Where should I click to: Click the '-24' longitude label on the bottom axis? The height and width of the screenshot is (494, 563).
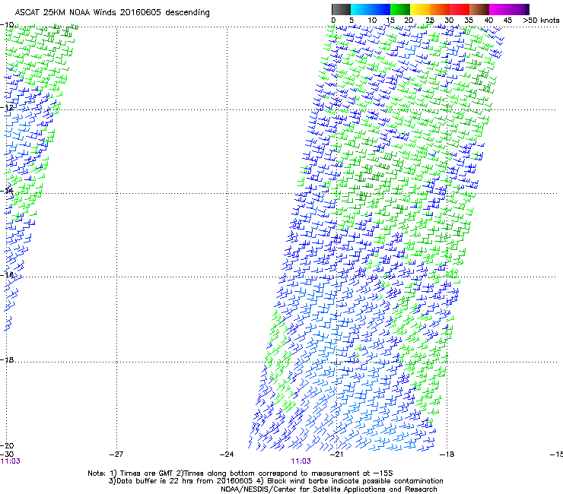(x=227, y=454)
